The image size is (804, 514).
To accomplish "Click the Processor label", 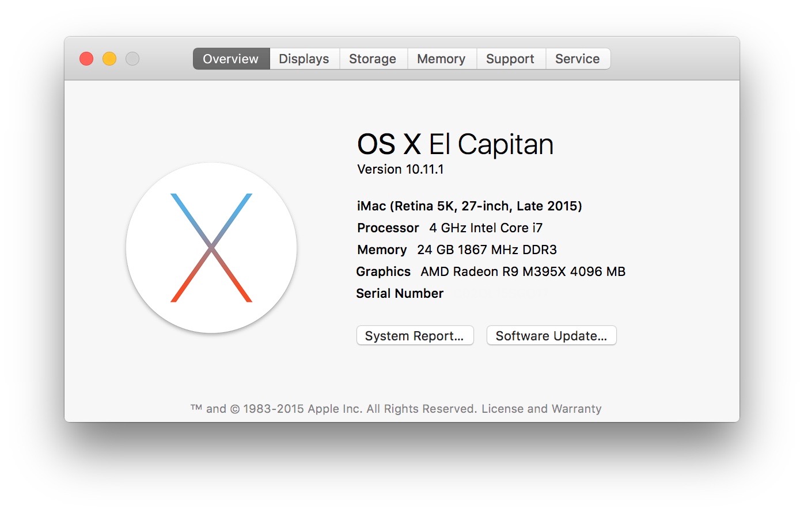I will click(x=388, y=228).
